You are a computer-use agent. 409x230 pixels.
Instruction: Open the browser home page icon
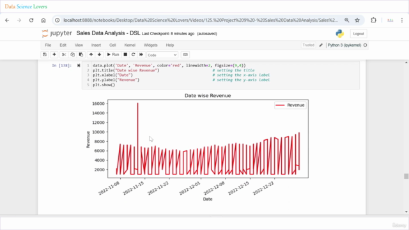click(x=43, y=20)
